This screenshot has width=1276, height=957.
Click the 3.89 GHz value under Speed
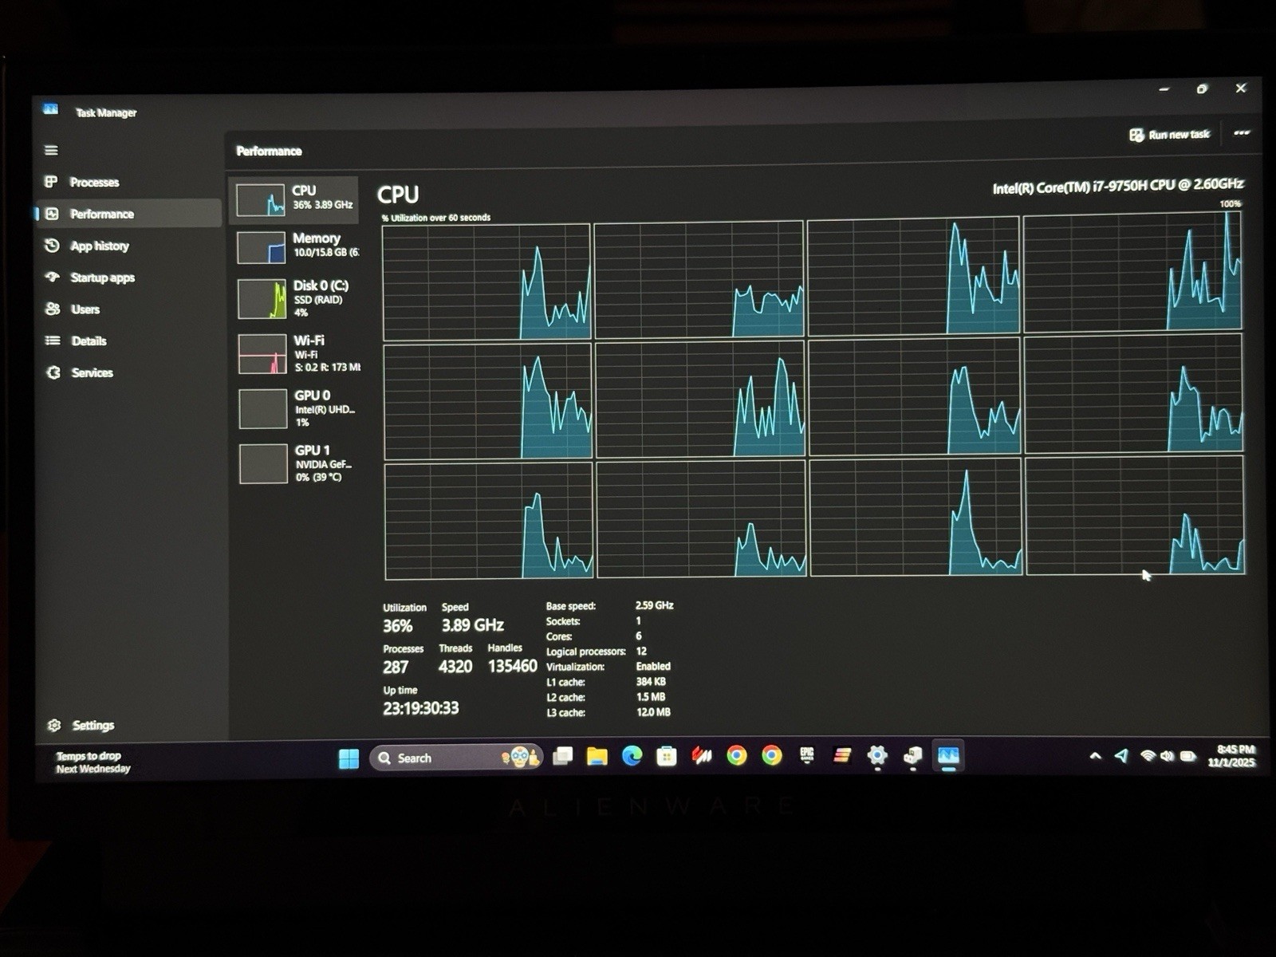click(x=472, y=625)
